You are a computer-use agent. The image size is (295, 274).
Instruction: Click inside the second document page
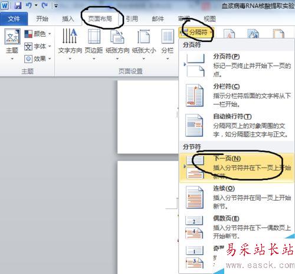(x=147, y=217)
